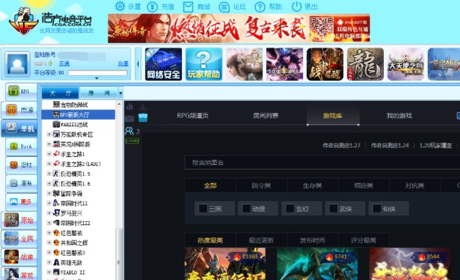The height and width of the screenshot is (280, 460).
Task: Check the 武侠 filter checkbox
Action: click(333, 209)
